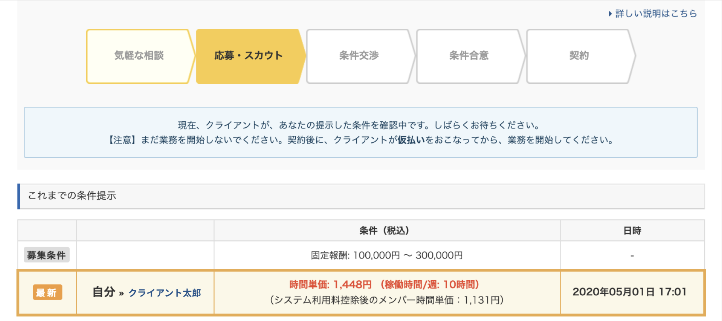Open the クライアント太郎 profile link

165,293
